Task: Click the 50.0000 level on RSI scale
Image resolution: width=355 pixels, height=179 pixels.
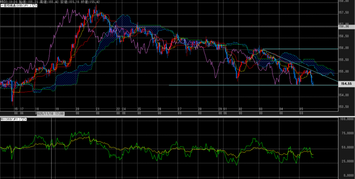Action: pos(346,147)
